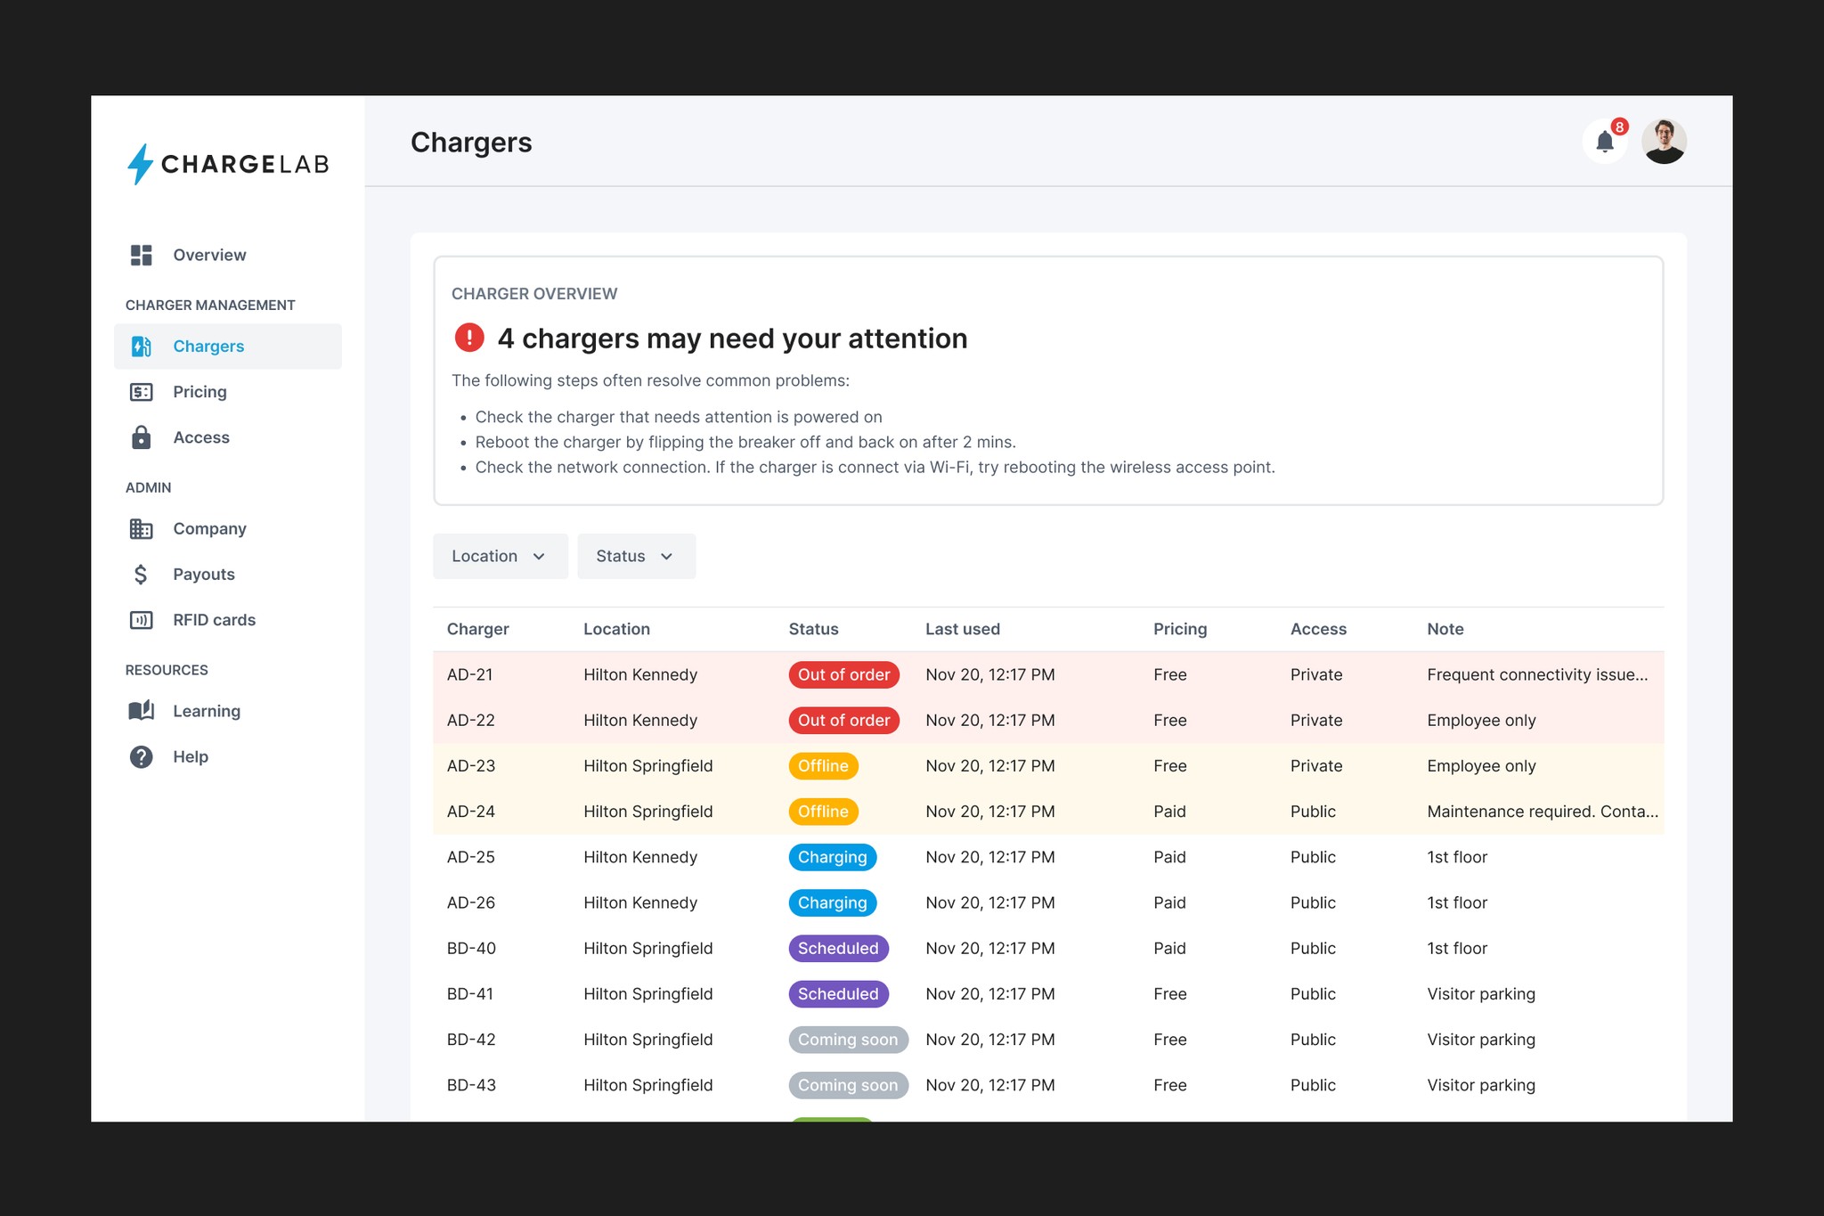Open charger AD-21 row

tap(470, 674)
